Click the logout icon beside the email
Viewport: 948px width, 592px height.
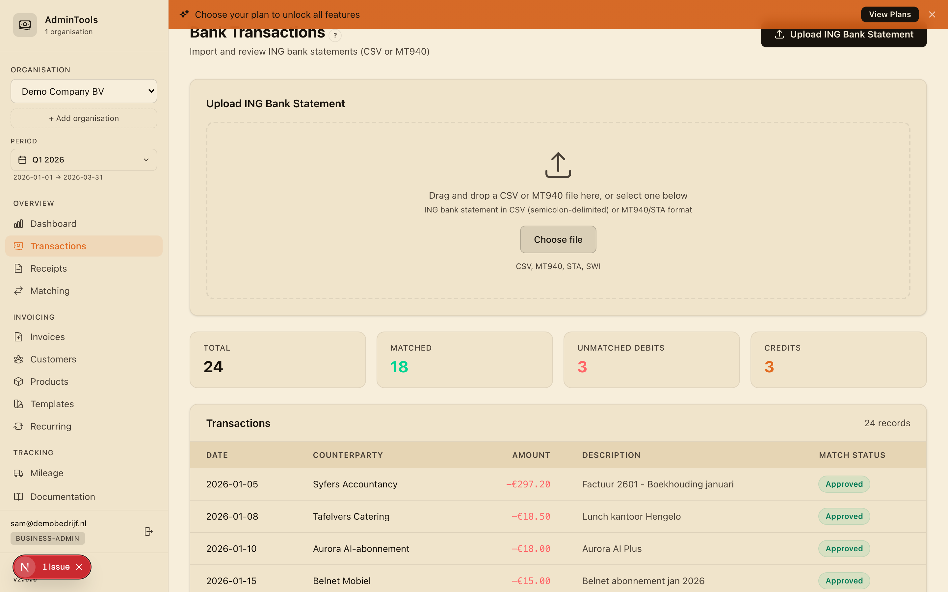pyautogui.click(x=148, y=531)
